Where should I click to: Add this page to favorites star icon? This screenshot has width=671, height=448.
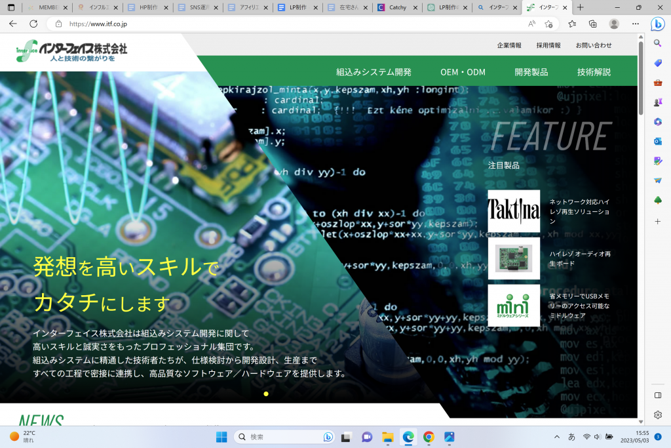[x=549, y=24]
